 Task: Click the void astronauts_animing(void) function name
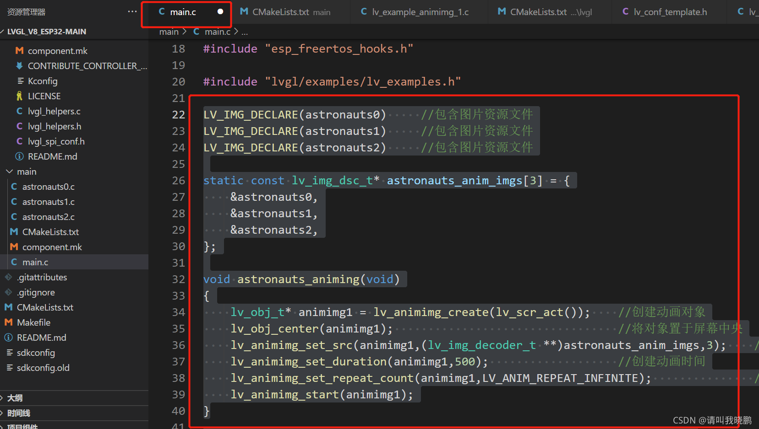pos(298,279)
